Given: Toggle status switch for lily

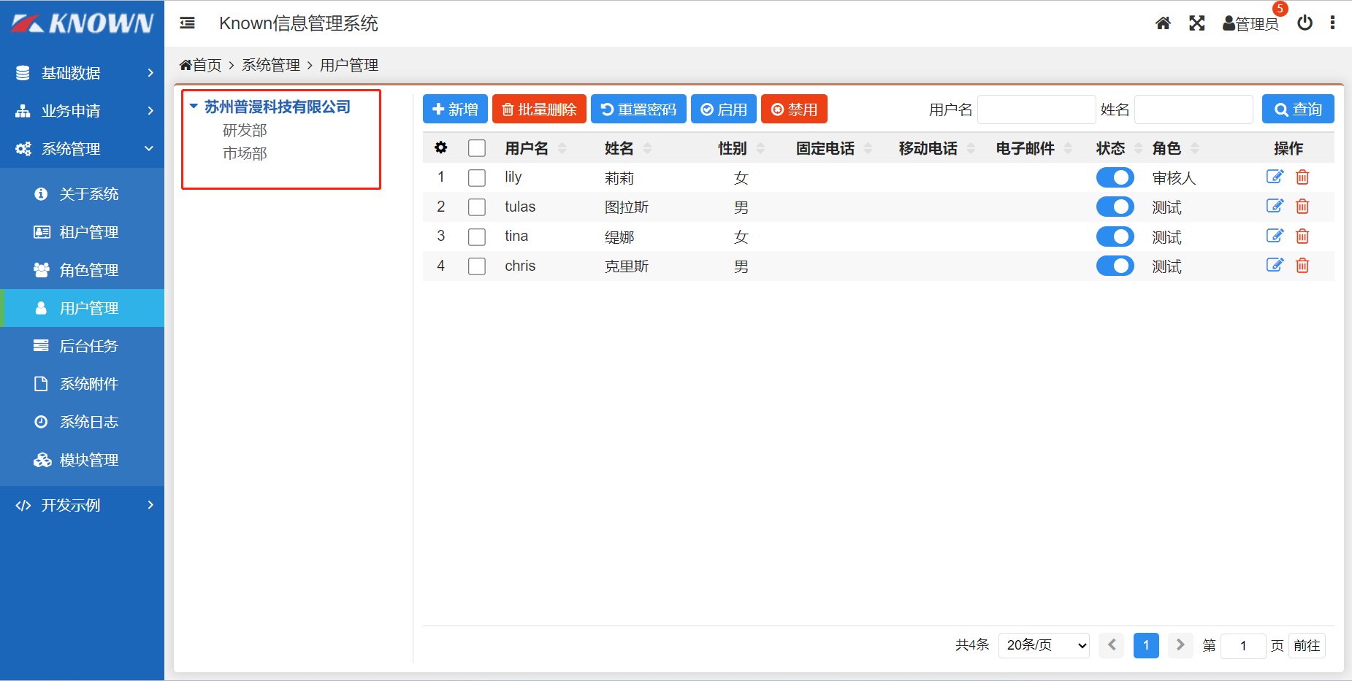Looking at the screenshot, I should tap(1115, 177).
